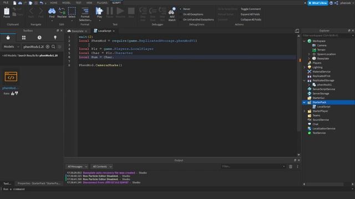Switch to the VIEW ribbon tab
This screenshot has width=355, height=199.
pos(89,3)
